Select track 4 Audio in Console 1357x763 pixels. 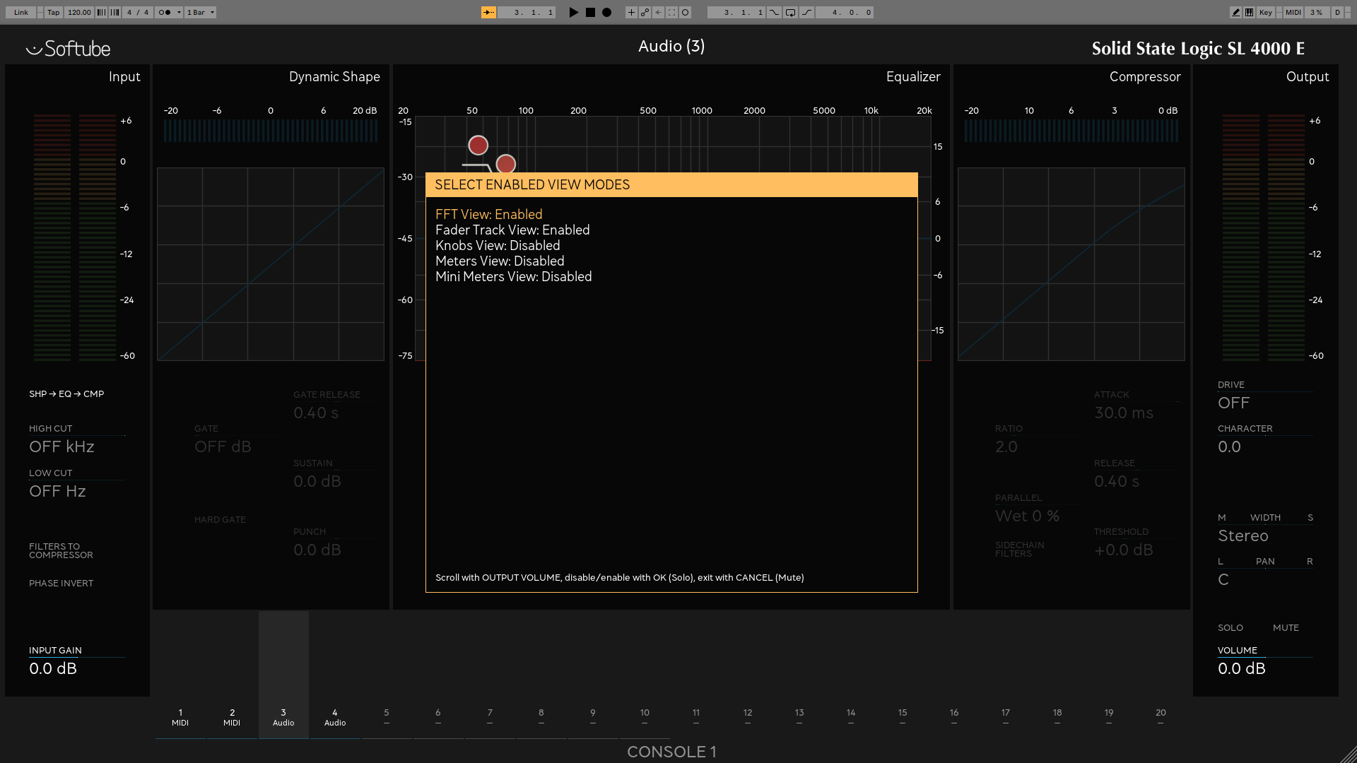coord(335,717)
